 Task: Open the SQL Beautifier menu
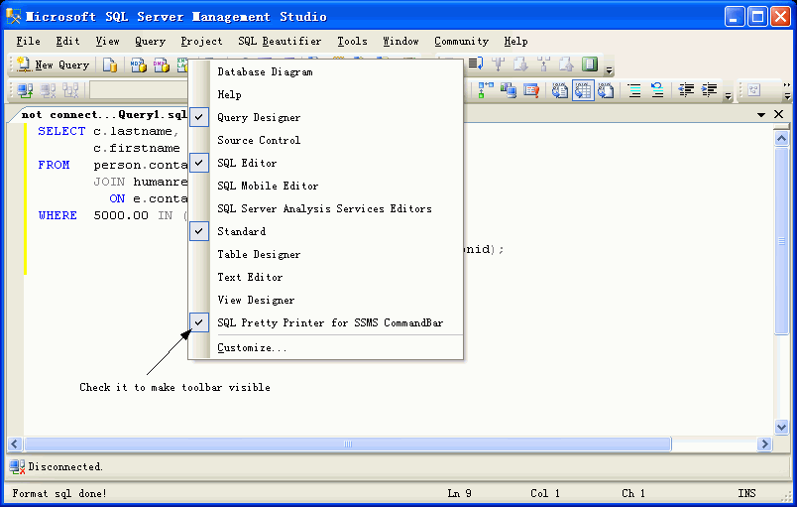280,42
